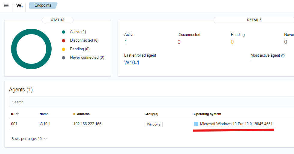Focus the agents Search field

coord(151,102)
